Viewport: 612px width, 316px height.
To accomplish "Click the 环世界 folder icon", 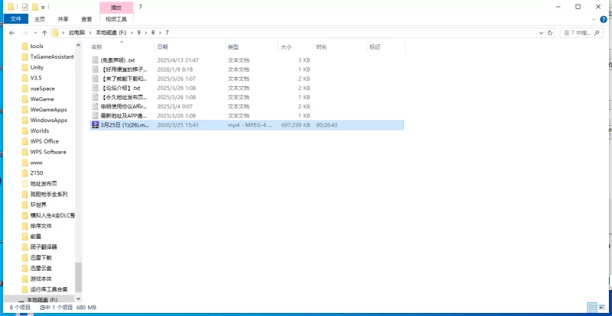I will [25, 205].
